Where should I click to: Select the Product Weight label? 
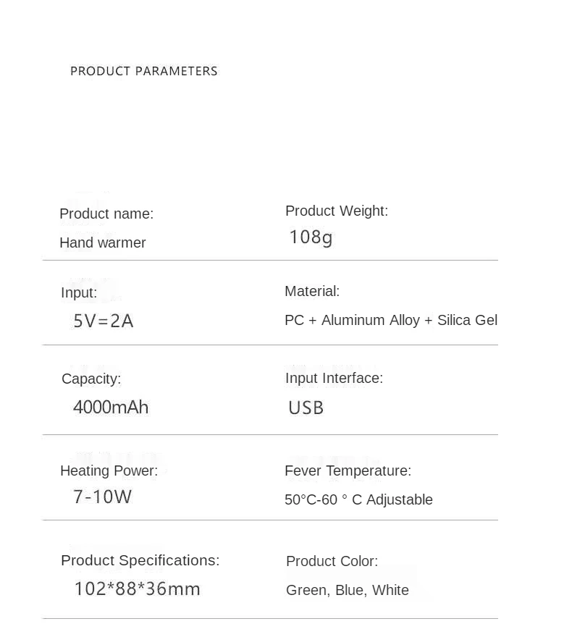(x=337, y=211)
